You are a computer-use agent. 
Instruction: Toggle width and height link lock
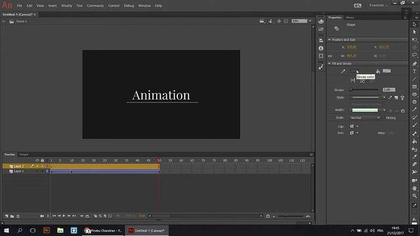click(330, 56)
